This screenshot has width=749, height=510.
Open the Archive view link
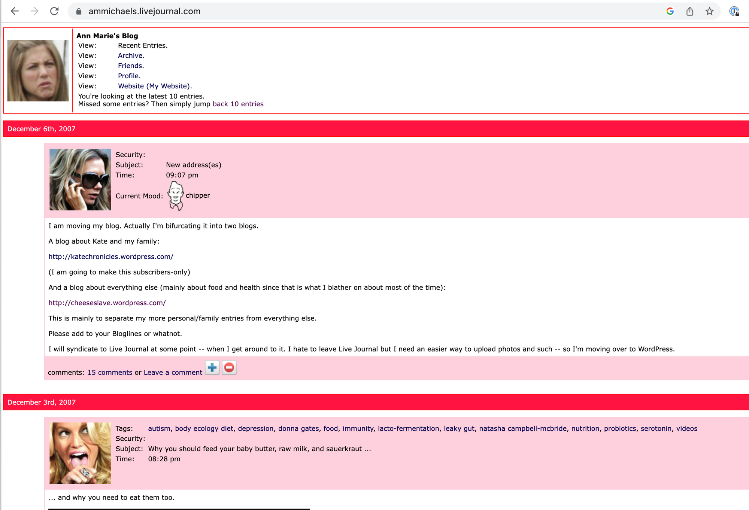tap(130, 55)
